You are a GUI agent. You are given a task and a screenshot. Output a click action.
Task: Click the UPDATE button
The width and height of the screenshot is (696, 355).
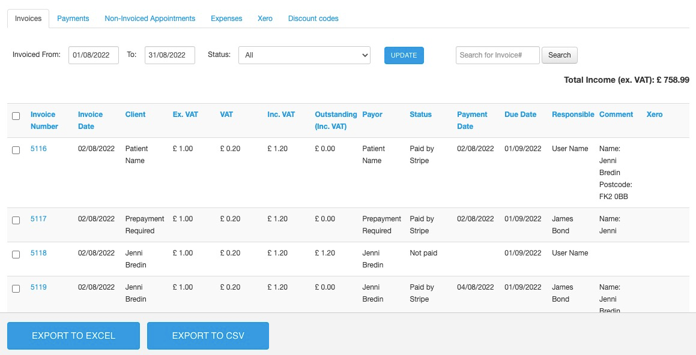[404, 55]
